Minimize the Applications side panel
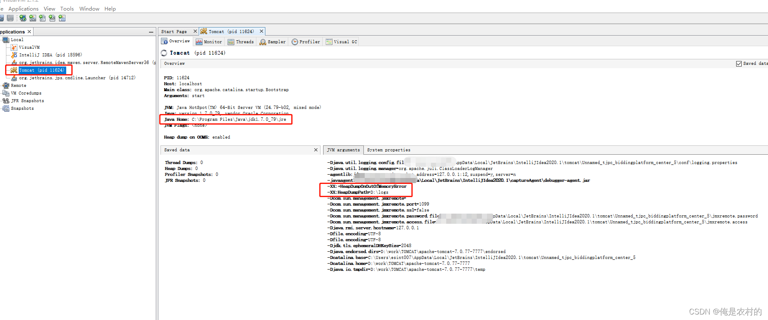 [151, 32]
